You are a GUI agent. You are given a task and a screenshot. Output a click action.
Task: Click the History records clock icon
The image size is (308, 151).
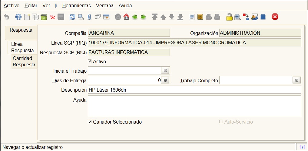(x=118, y=17)
